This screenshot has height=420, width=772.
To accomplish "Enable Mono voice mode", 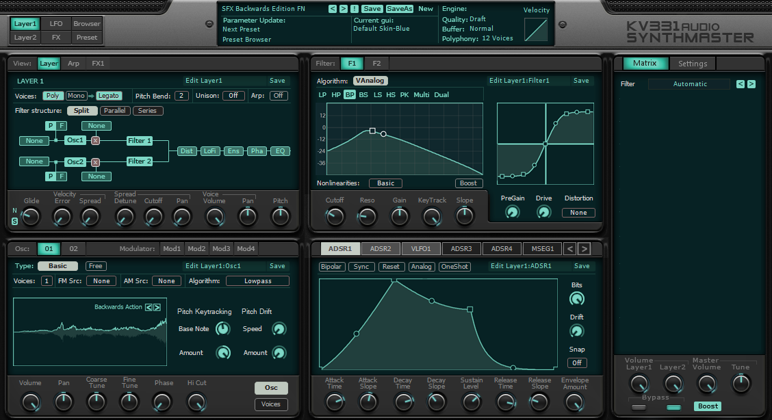I will point(76,96).
